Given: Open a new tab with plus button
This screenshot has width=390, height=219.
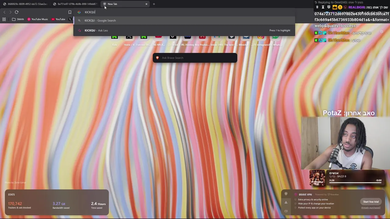Looking at the screenshot, I should 154,4.
